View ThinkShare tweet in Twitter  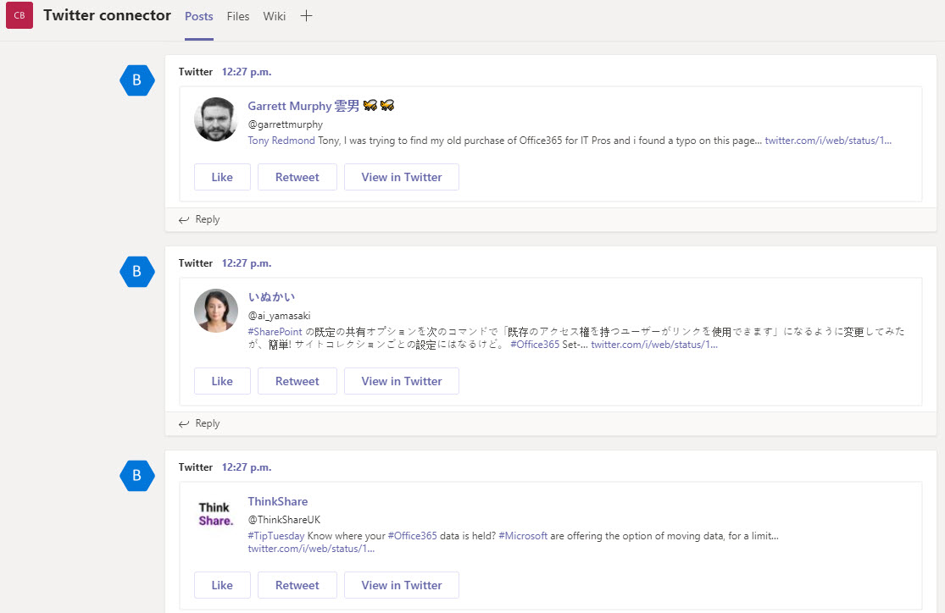point(402,585)
